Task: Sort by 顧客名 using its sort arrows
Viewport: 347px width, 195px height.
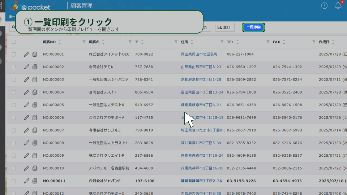Action: [103, 42]
